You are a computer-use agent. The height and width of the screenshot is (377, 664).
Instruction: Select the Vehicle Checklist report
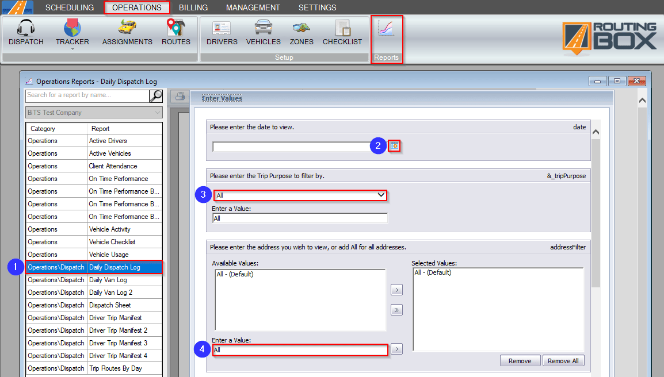[x=94, y=242]
